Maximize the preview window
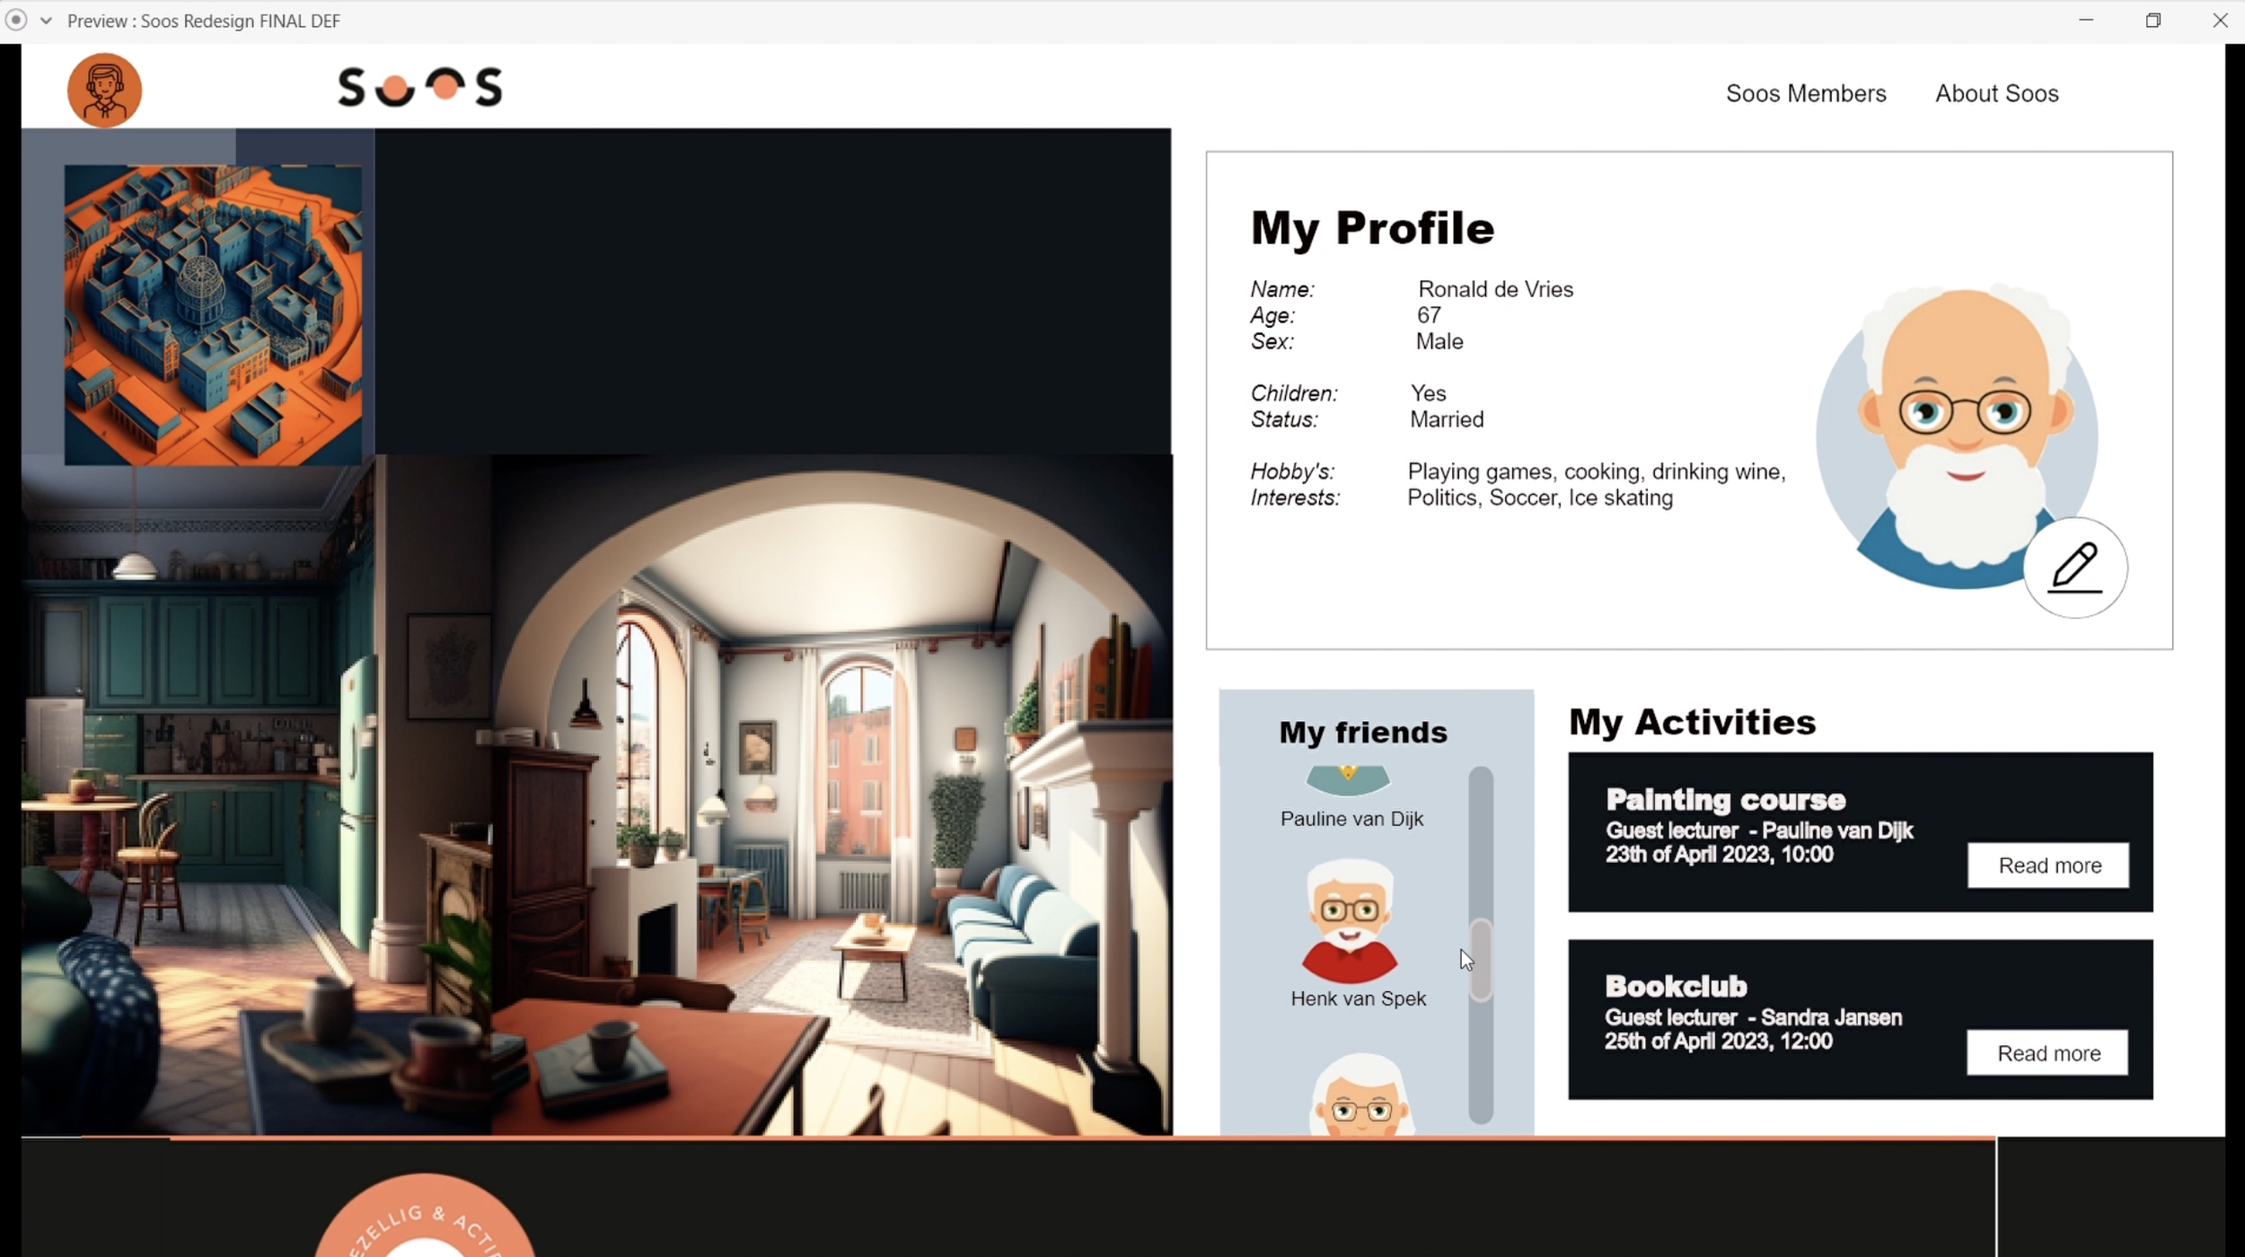The width and height of the screenshot is (2245, 1257). tap(2153, 20)
